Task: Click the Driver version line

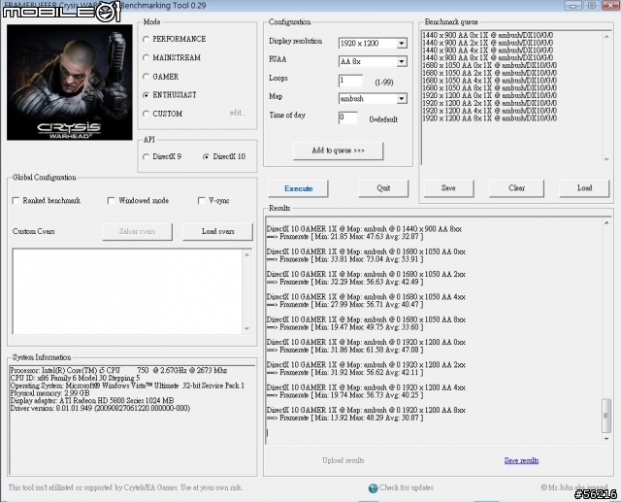Action: [x=100, y=408]
